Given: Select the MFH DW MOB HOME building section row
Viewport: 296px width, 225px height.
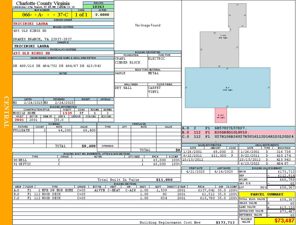Looking at the screenshot, I should tap(125, 190).
